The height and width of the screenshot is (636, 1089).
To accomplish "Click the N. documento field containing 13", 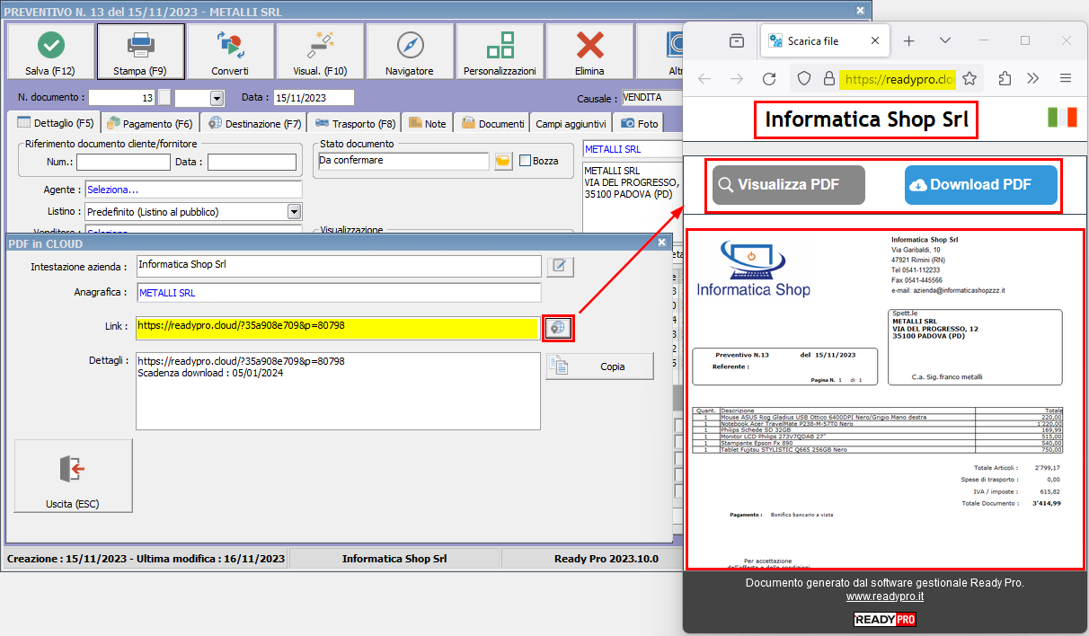I will click(122, 98).
